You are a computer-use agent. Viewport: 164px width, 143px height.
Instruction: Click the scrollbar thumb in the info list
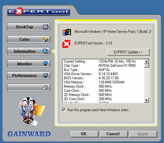pos(146,66)
